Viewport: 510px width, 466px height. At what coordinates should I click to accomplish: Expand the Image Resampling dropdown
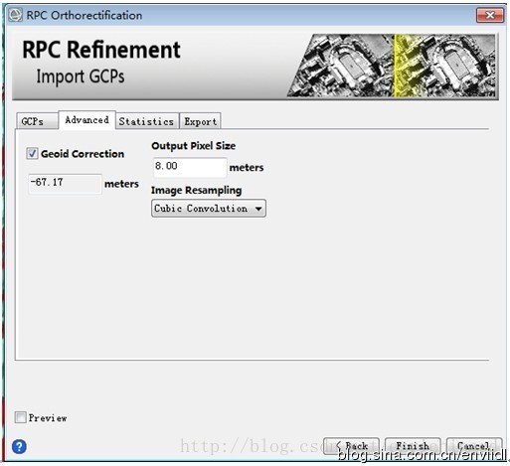pyautogui.click(x=209, y=209)
